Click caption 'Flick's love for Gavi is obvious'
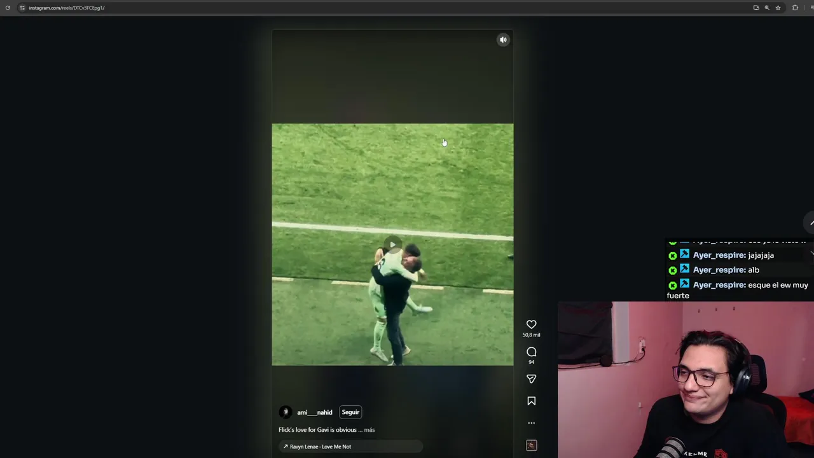 pyautogui.click(x=317, y=430)
